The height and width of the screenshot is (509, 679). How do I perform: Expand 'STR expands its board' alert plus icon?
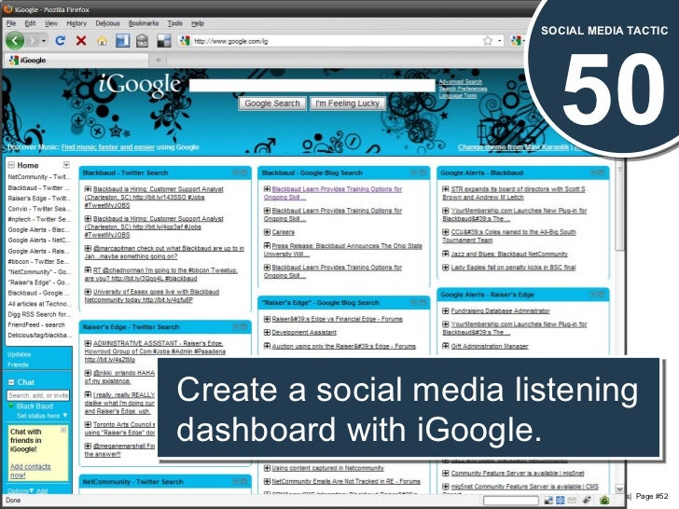[445, 189]
